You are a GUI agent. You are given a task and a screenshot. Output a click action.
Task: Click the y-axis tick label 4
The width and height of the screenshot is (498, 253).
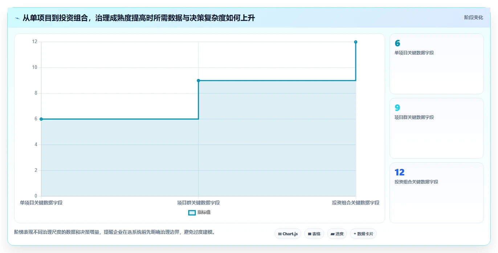[36, 145]
